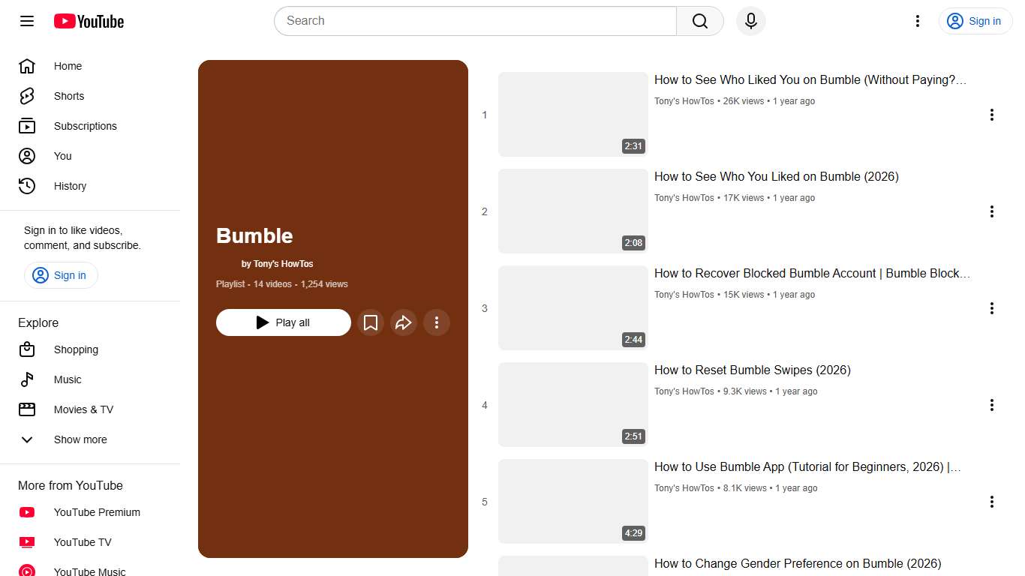The height and width of the screenshot is (576, 1025).
Task: Go to Movies & TV
Action: click(x=83, y=409)
